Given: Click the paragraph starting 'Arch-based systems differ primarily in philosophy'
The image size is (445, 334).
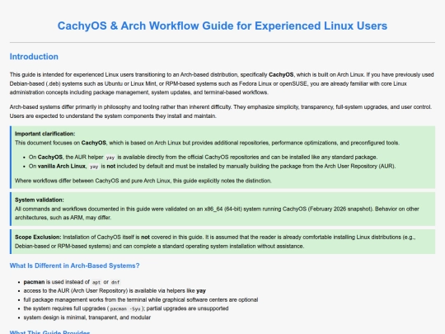Looking at the screenshot, I should pyautogui.click(x=221, y=111).
